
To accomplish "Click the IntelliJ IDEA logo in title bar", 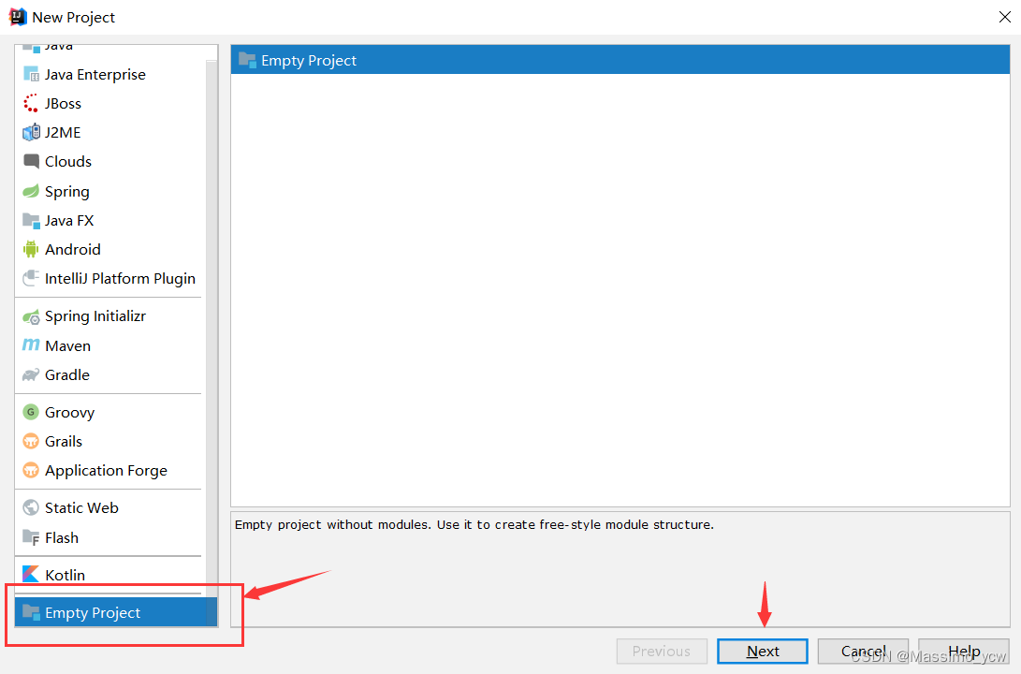I will click(x=18, y=17).
